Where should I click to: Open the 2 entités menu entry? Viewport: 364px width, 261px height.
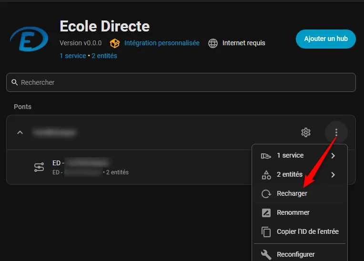[x=300, y=175]
